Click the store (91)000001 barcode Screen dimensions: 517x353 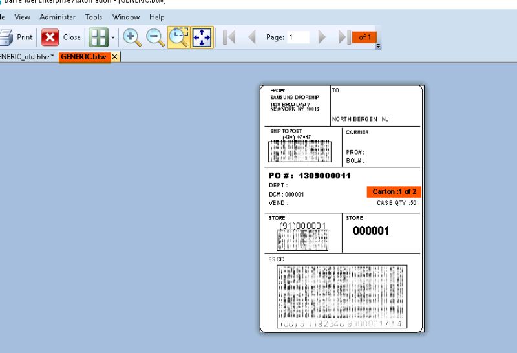pos(302,240)
